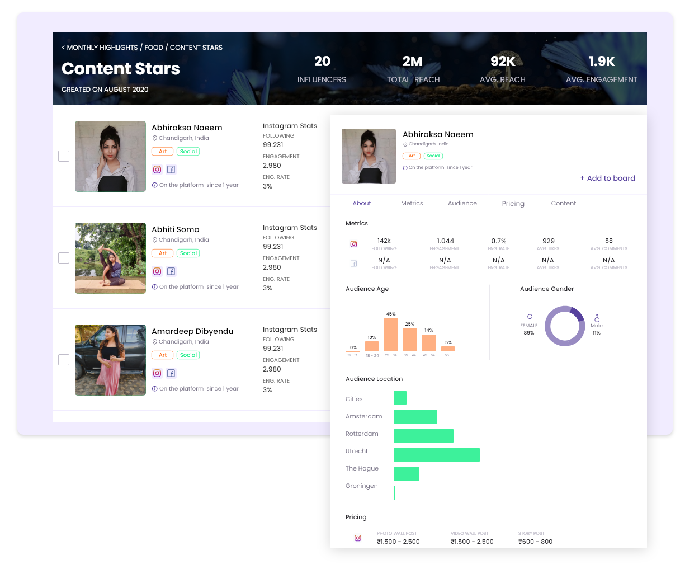This screenshot has height=569, width=699.
Task: Click Add to board link
Action: (607, 178)
